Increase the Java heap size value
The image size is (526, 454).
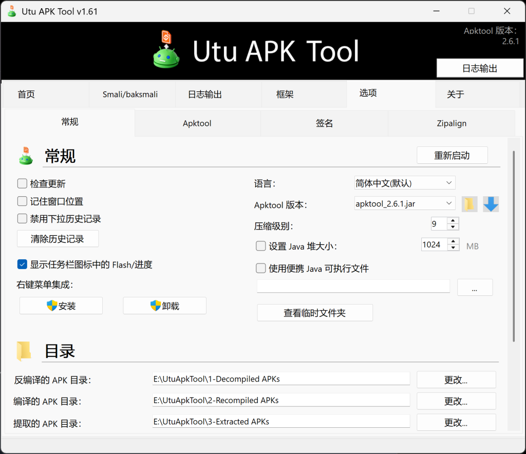(453, 241)
